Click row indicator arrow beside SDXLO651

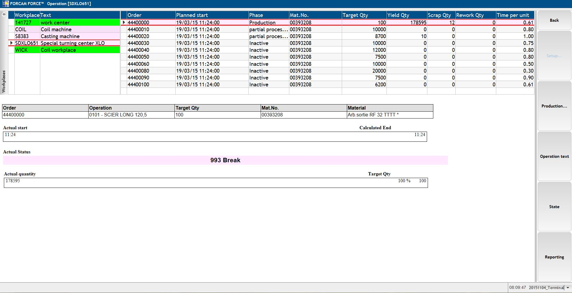(x=11, y=43)
